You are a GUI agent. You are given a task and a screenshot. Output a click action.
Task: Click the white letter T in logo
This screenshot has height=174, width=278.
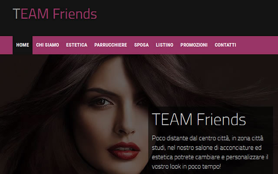tap(17, 13)
